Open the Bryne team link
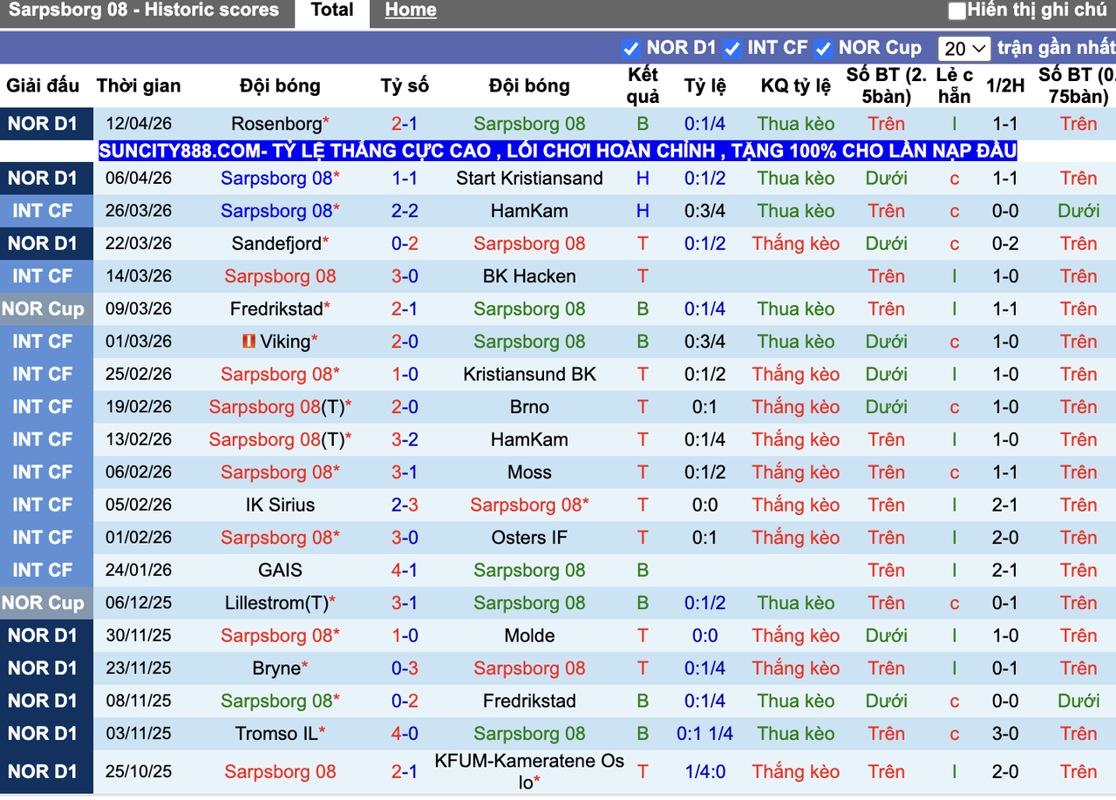This screenshot has width=1116, height=800. [276, 668]
